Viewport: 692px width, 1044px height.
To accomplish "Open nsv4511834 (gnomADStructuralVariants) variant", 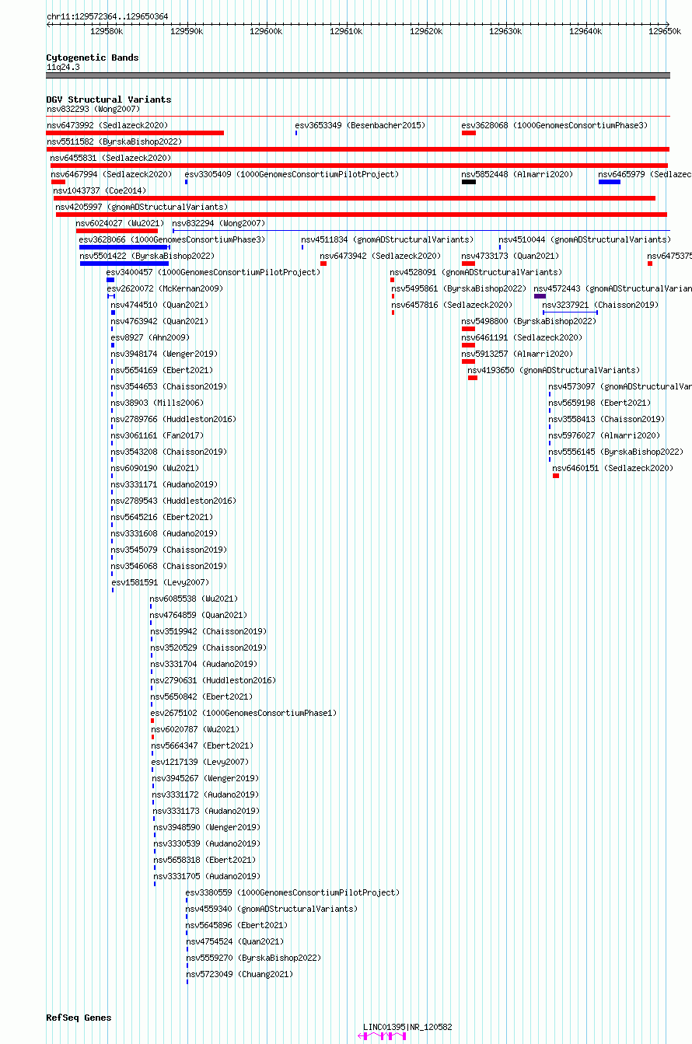I will point(387,239).
